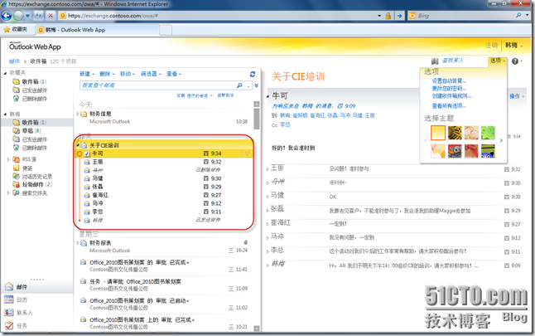Choose 查看所有选项... from the options menu
Screen dimensions: 535x336
pyautogui.click(x=449, y=105)
